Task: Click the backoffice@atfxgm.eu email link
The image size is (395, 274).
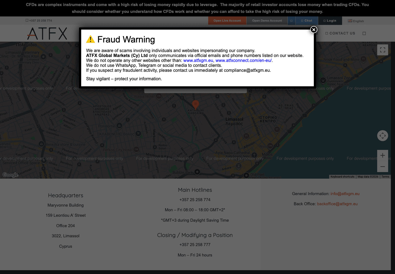Action: tap(337, 204)
